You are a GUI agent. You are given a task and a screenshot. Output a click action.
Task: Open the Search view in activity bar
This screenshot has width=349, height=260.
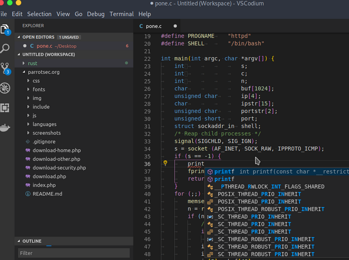click(5, 48)
